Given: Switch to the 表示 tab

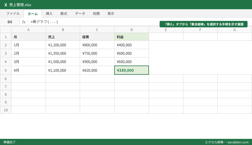Looking at the screenshot, I should point(111,14).
